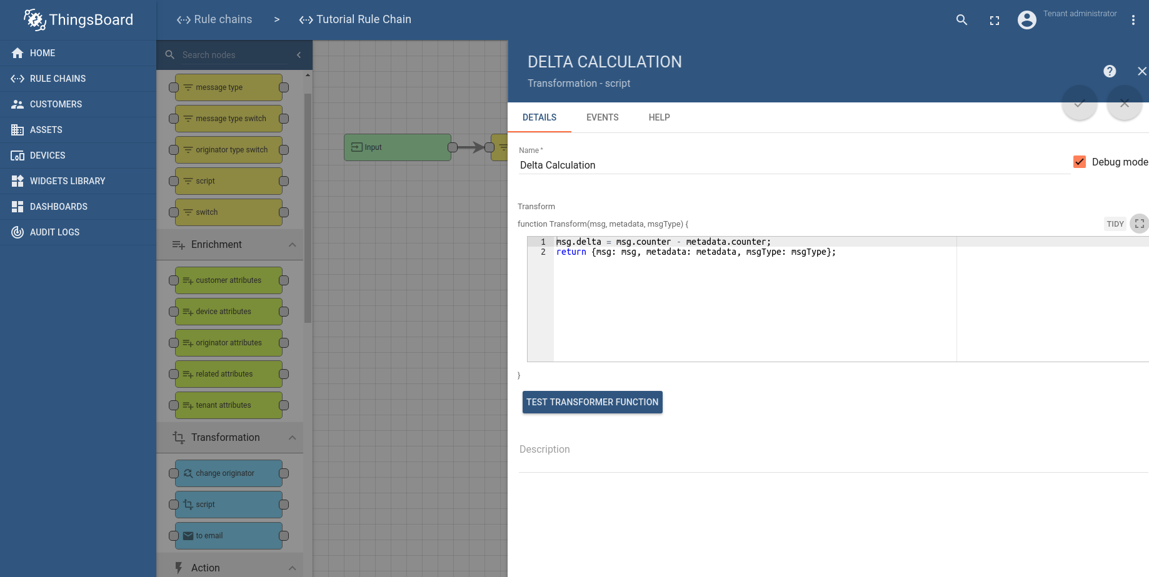This screenshot has width=1149, height=577.
Task: Click the help question mark icon
Action: point(1110,71)
